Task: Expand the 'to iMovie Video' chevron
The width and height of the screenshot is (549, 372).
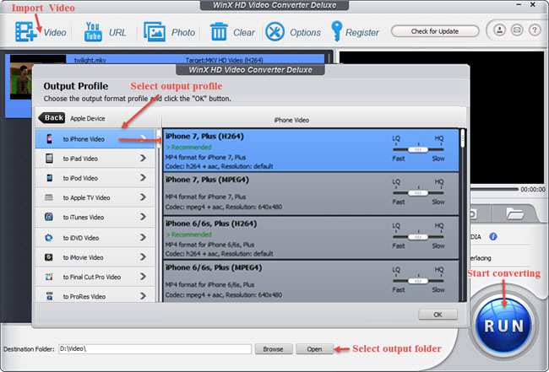Action: click(x=143, y=257)
